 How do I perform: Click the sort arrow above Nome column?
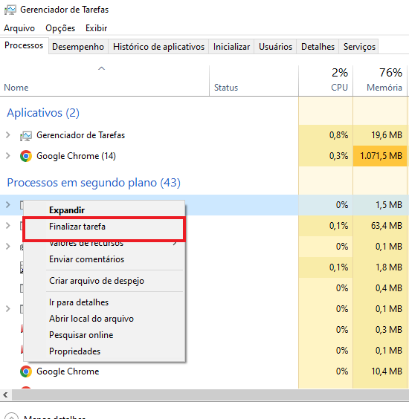coord(101,68)
